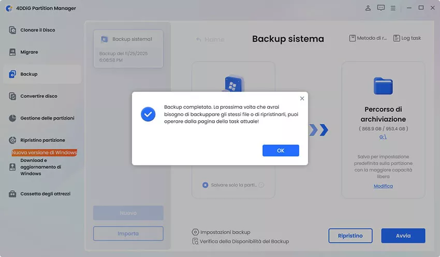This screenshot has width=440, height=257.
Task: Open the G:\ path link
Action: 383,137
